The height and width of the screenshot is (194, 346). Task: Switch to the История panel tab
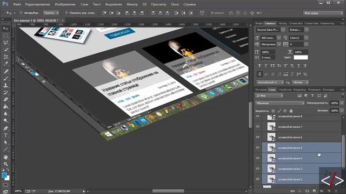(261, 90)
